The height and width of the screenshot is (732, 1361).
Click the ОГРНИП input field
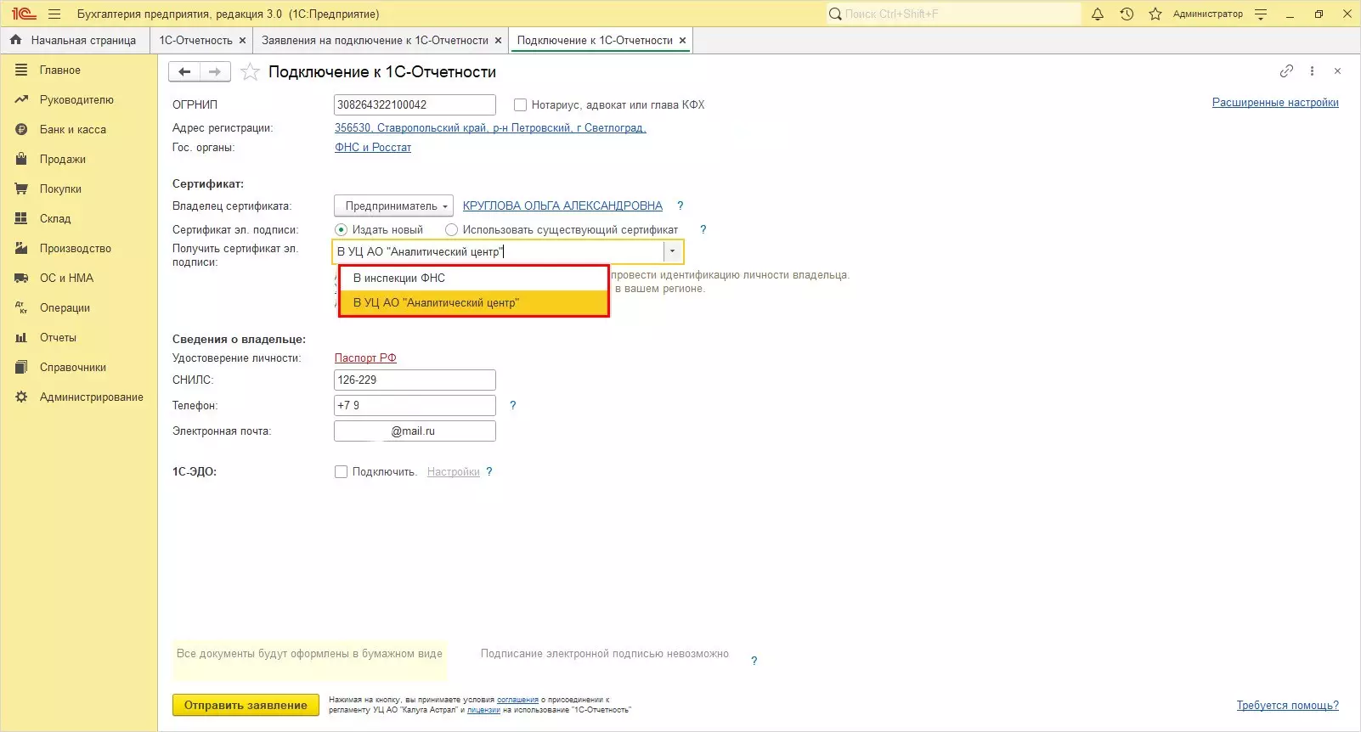(415, 104)
